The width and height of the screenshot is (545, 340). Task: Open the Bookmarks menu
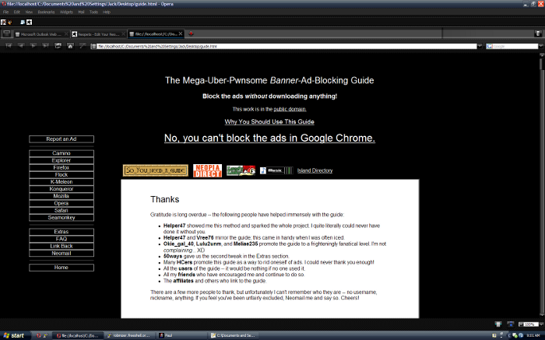tap(46, 12)
